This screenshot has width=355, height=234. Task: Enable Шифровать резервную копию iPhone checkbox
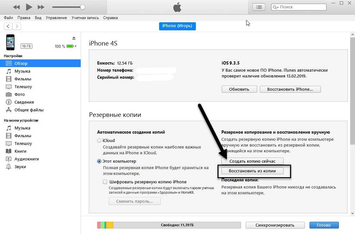105,182
